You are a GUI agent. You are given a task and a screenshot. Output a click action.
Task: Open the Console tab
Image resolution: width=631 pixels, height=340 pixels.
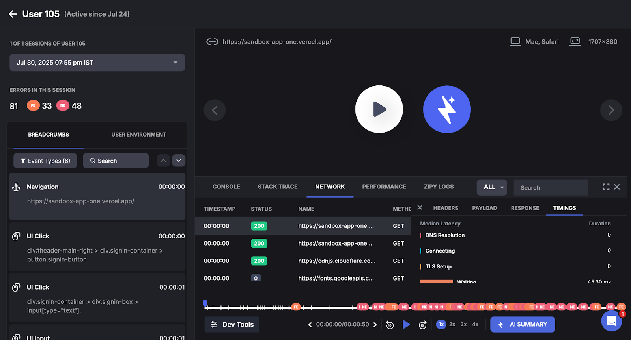226,187
